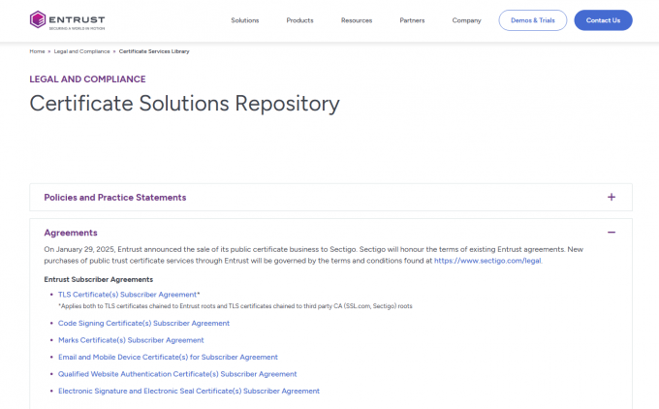This screenshot has width=659, height=409.
Task: Open the Resources menu
Action: tap(357, 20)
